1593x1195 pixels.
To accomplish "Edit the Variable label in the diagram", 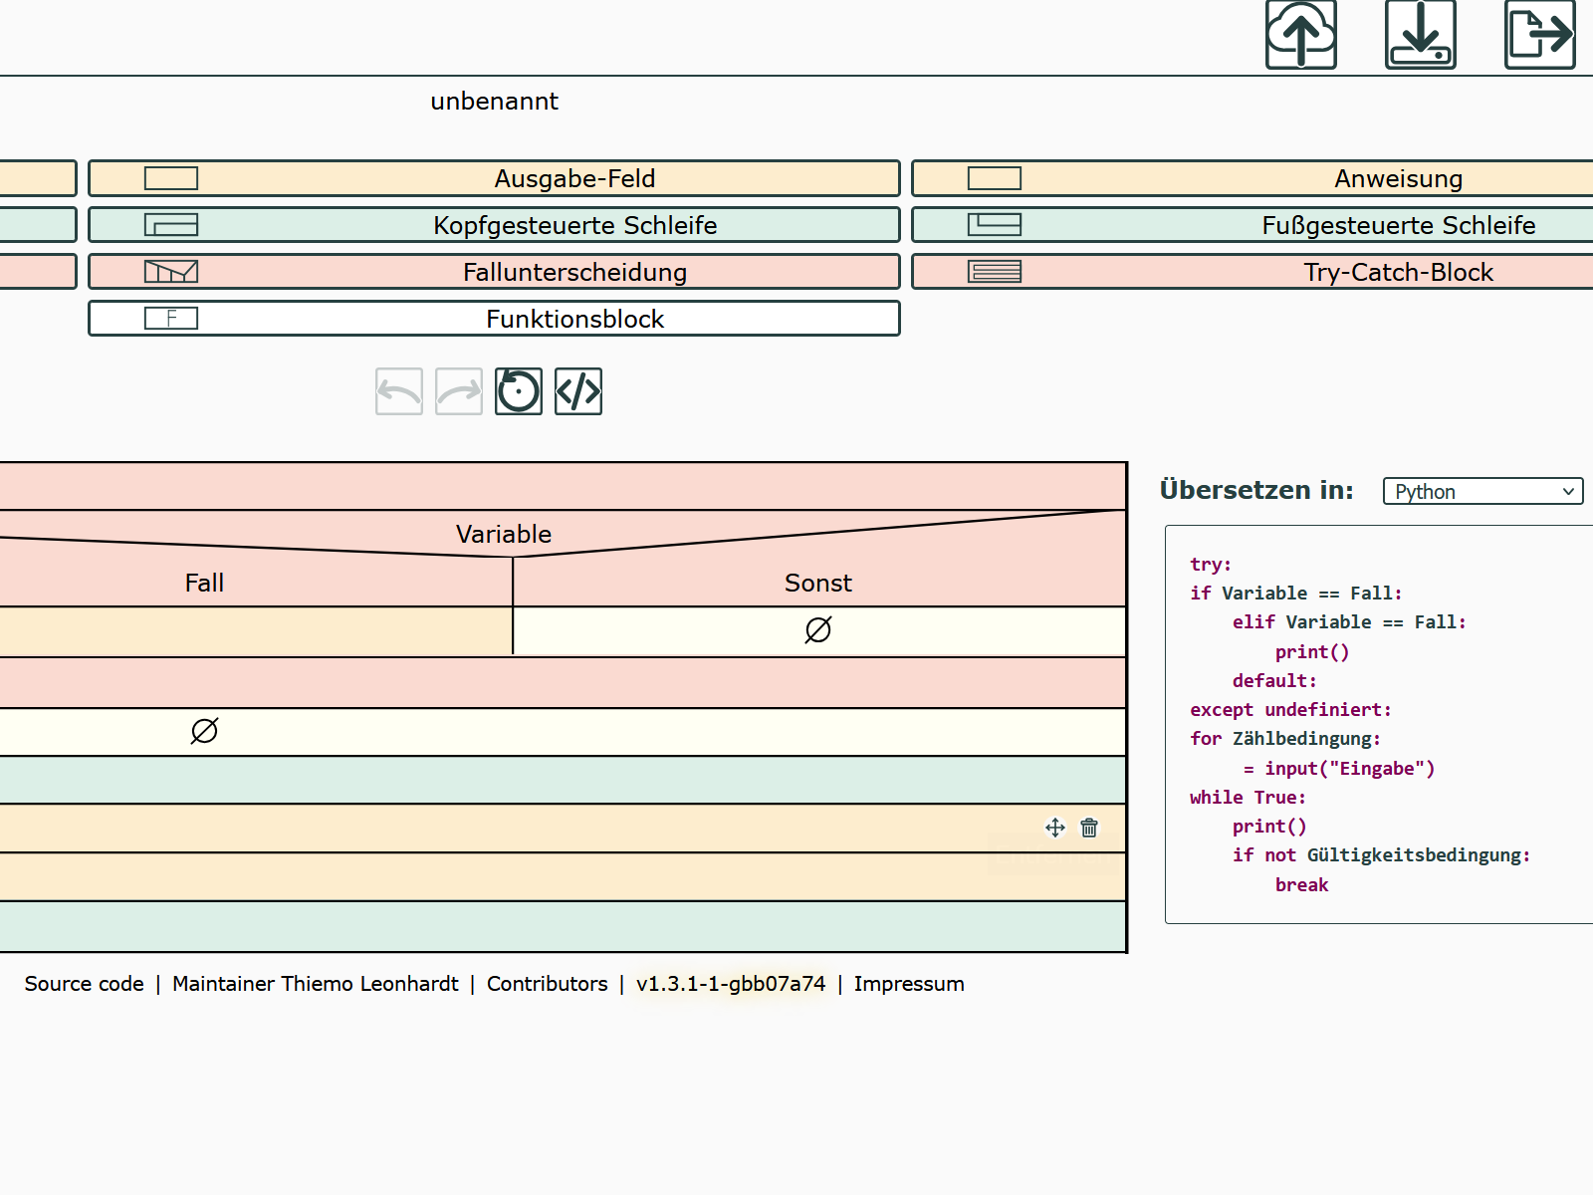I will tap(504, 534).
